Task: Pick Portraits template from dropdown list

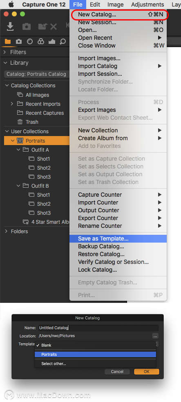Action: pos(95,354)
